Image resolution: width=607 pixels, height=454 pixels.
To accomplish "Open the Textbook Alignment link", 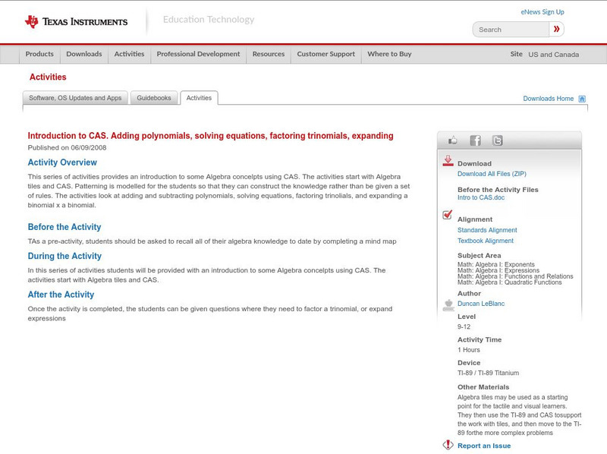I will [486, 241].
